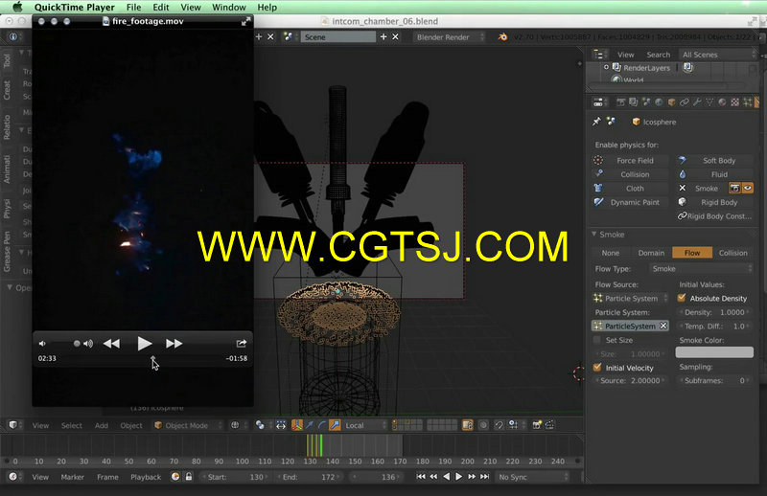Enable Force Field physics
Screen dimensions: 767x496
pos(630,160)
